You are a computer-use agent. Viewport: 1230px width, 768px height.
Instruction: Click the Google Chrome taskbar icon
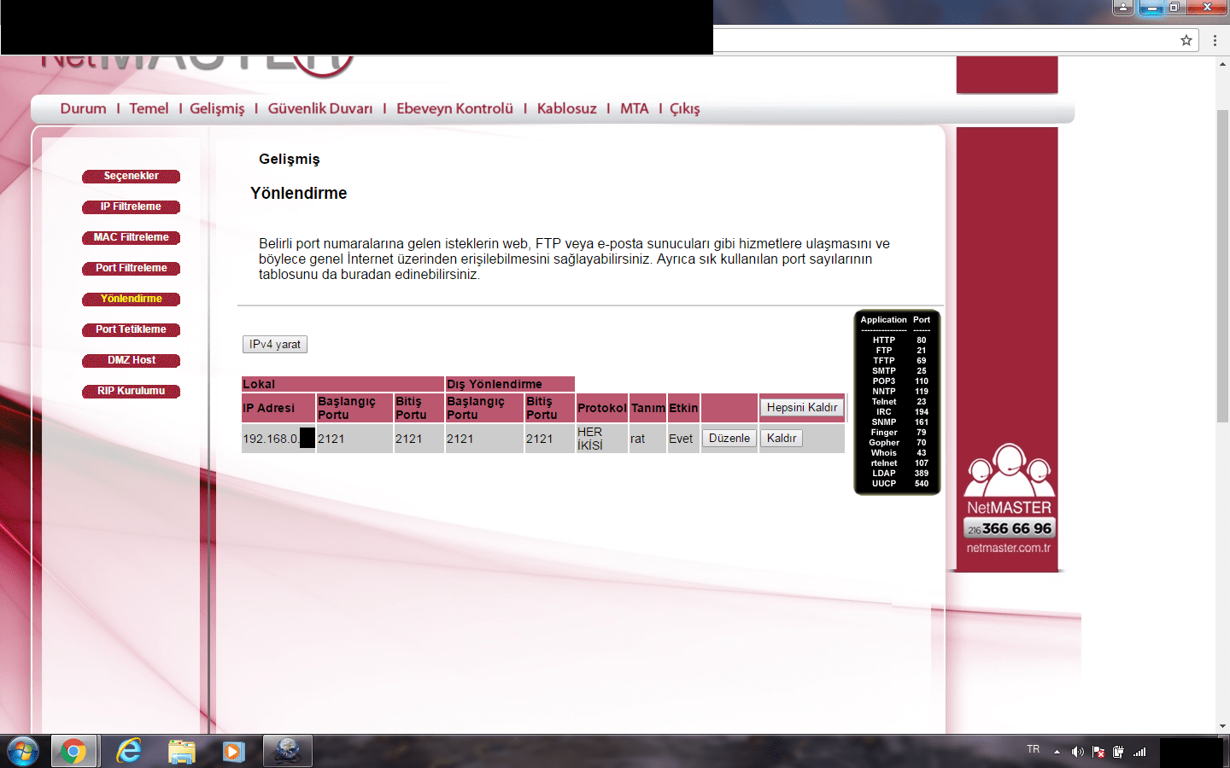73,752
